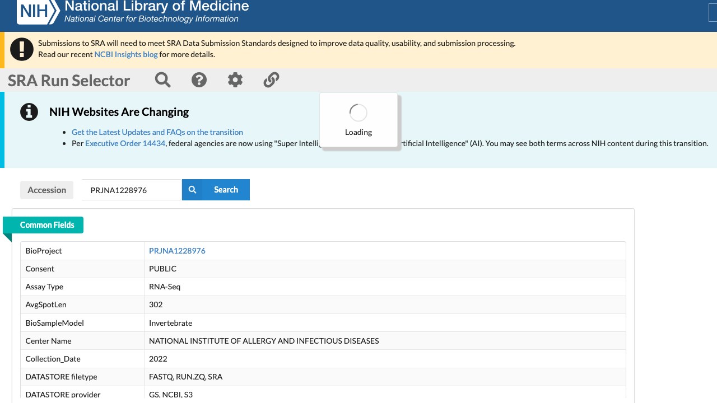Open the PRJNA1228976 BioProject link
Screen dimensions: 717x403
point(177,251)
